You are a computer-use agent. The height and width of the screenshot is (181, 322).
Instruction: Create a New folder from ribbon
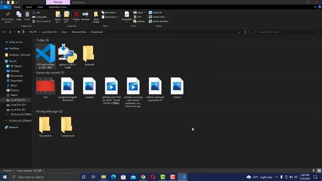click(x=96, y=17)
